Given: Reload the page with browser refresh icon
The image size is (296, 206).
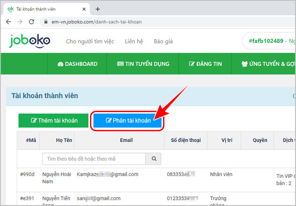Looking at the screenshot, I should pyautogui.click(x=31, y=21).
